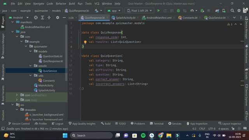The image size is (249, 140).
Task: Open Search Everywhere magnifier icon
Action: [232, 10]
